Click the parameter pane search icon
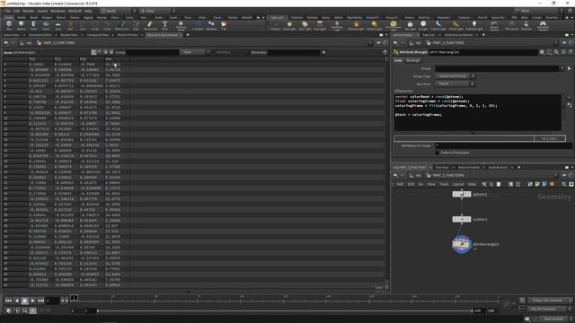The image size is (575, 323). pyautogui.click(x=556, y=52)
